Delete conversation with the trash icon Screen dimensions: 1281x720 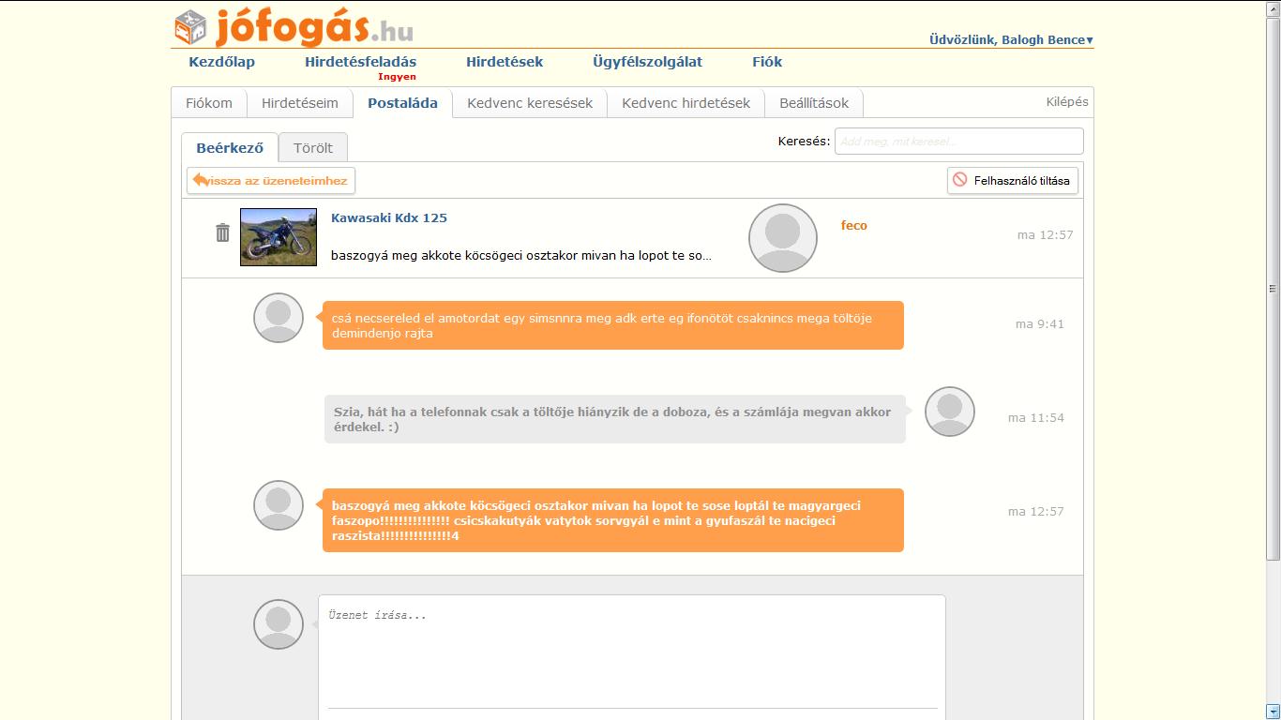[222, 232]
